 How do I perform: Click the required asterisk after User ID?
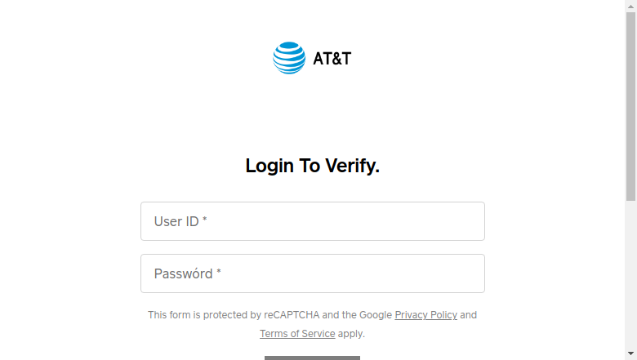(205, 220)
